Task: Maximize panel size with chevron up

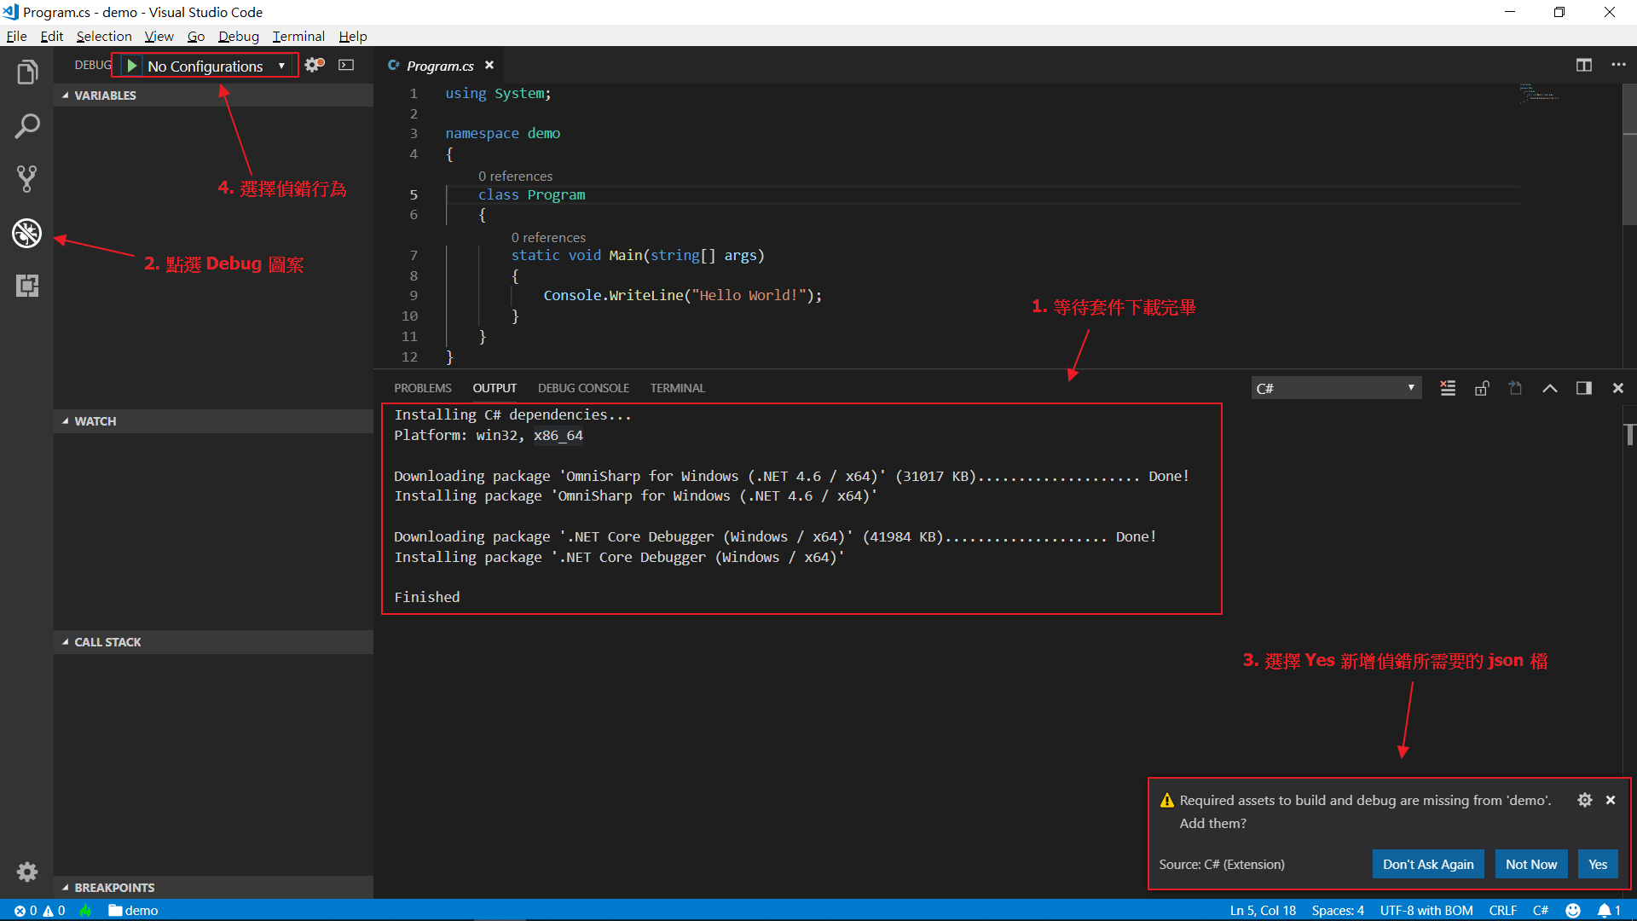Action: click(x=1550, y=388)
